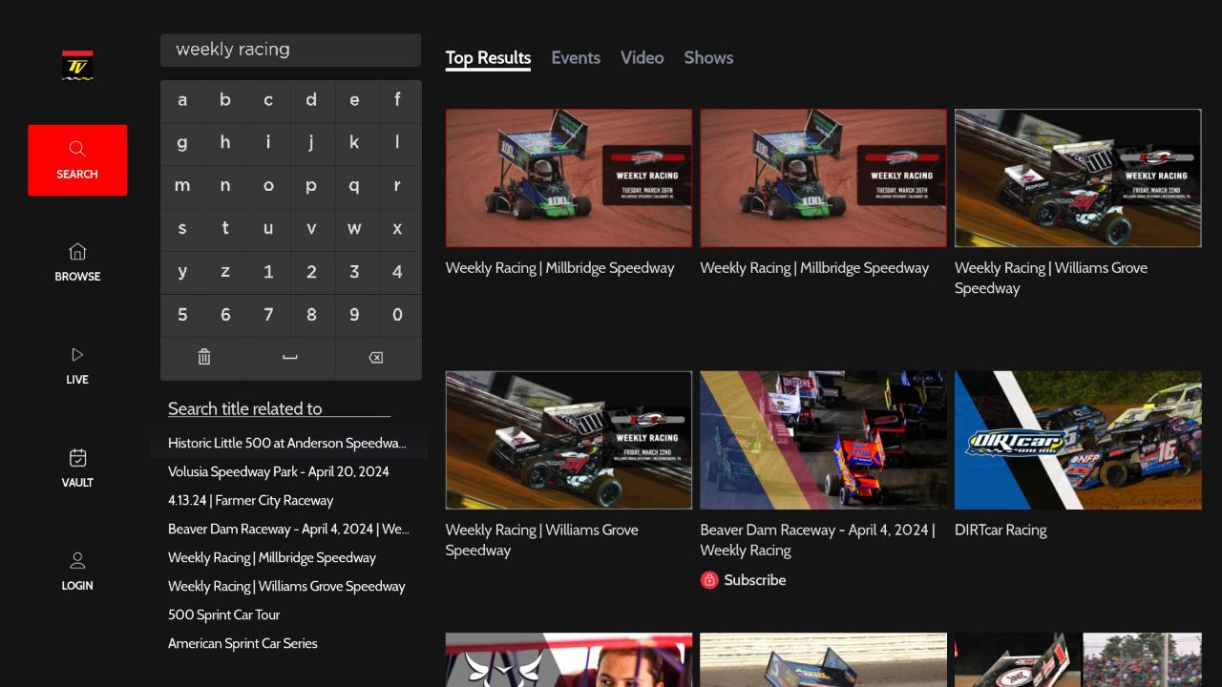Tap the number 7 key
The height and width of the screenshot is (687, 1222).
(268, 315)
